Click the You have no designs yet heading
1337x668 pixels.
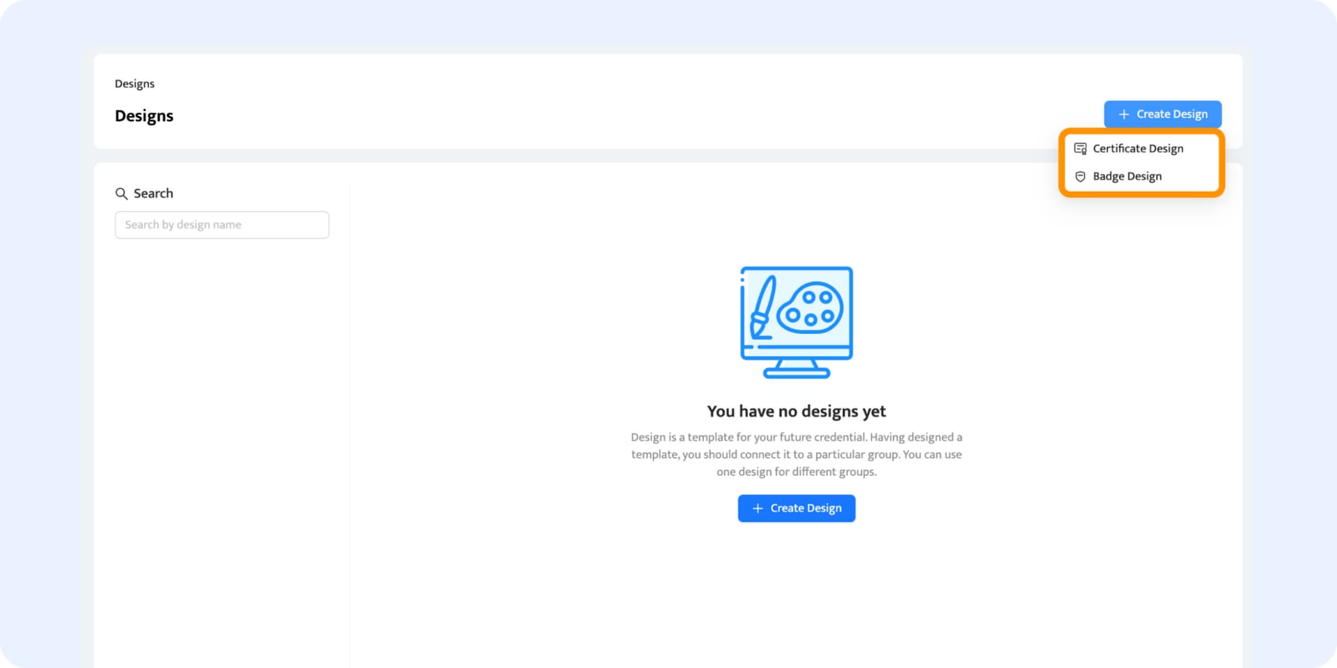point(796,411)
